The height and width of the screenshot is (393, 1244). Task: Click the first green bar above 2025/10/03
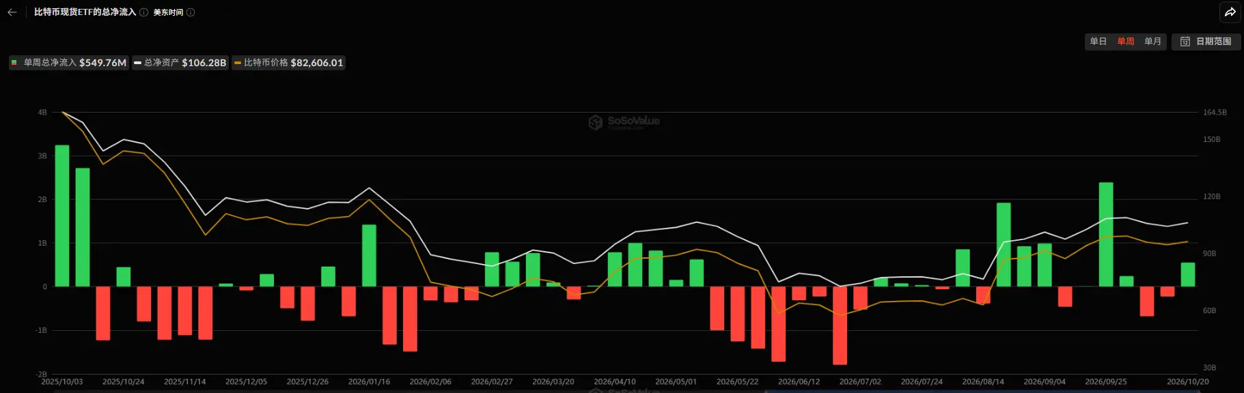pyautogui.click(x=62, y=216)
